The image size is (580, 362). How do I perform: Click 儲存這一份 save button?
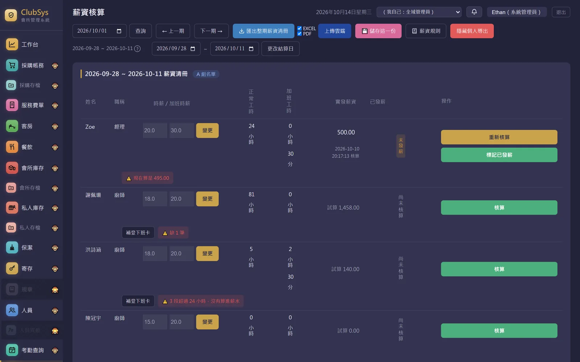(x=378, y=31)
